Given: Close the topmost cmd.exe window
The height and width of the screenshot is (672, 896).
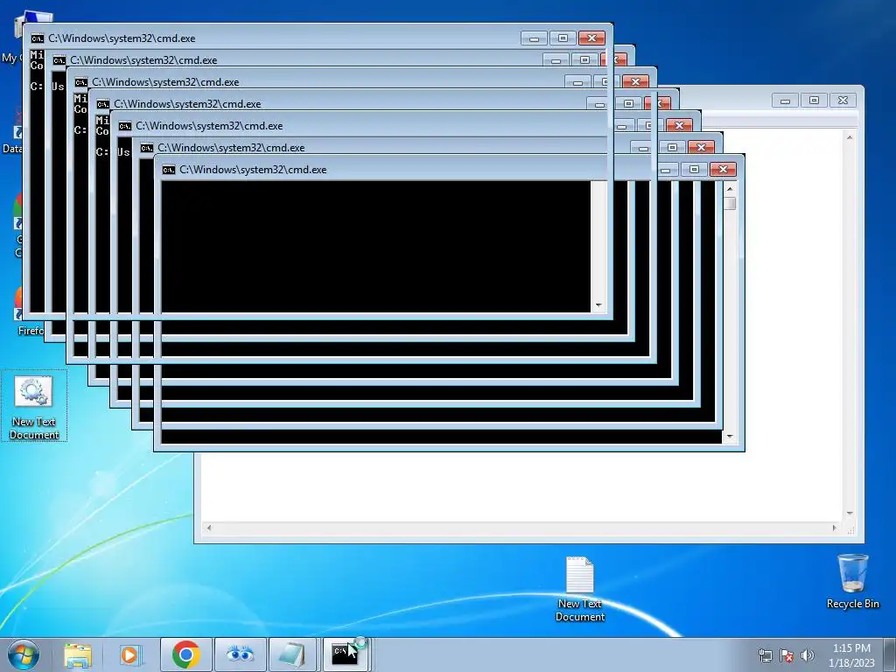Looking at the screenshot, I should tap(591, 38).
